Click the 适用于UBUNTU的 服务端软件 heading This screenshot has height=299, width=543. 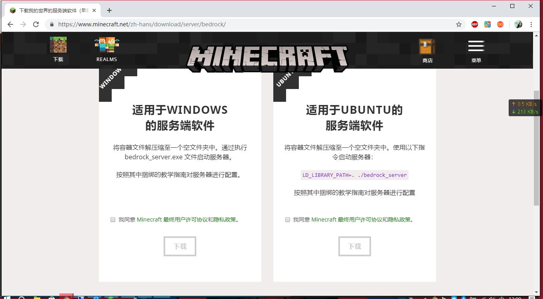pos(354,118)
